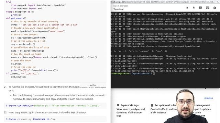Click the word count result dictionary line
This screenshot has height=123, width=220.
click(139, 51)
